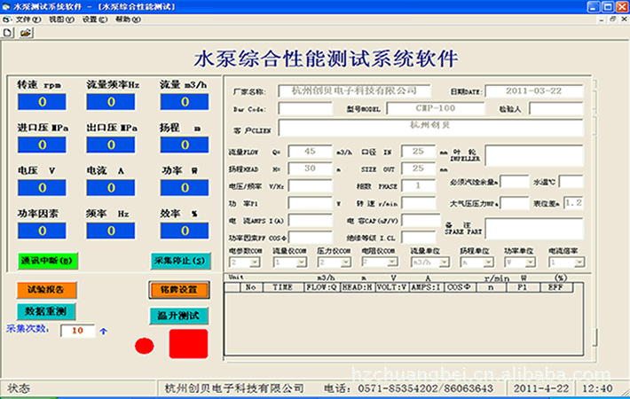Click the Open folder toolbar icon

pos(25,32)
